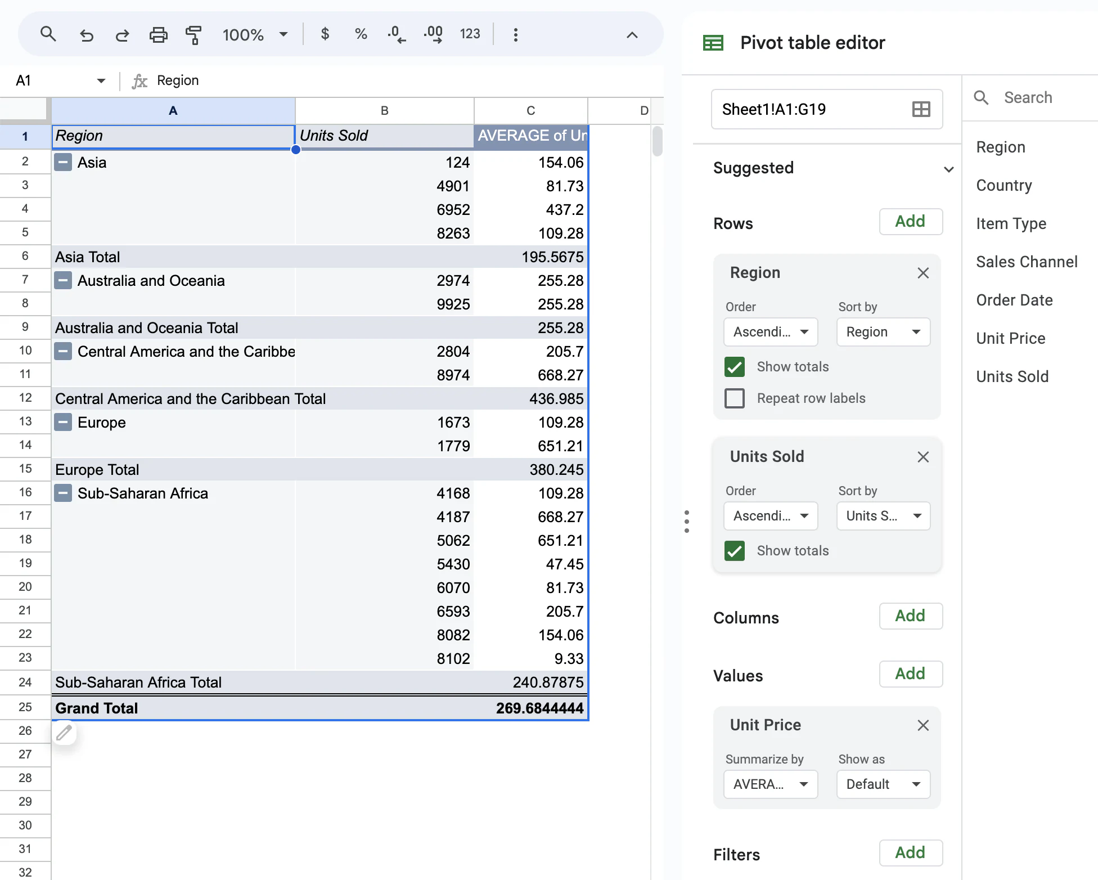Click the print icon

158,35
